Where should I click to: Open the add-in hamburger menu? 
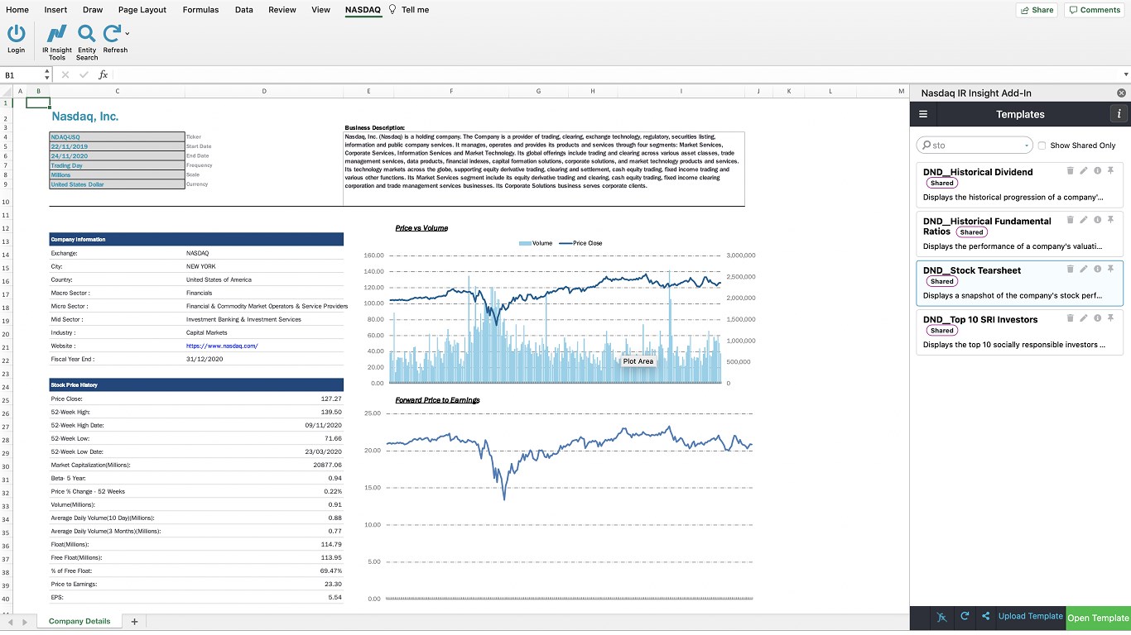click(923, 114)
